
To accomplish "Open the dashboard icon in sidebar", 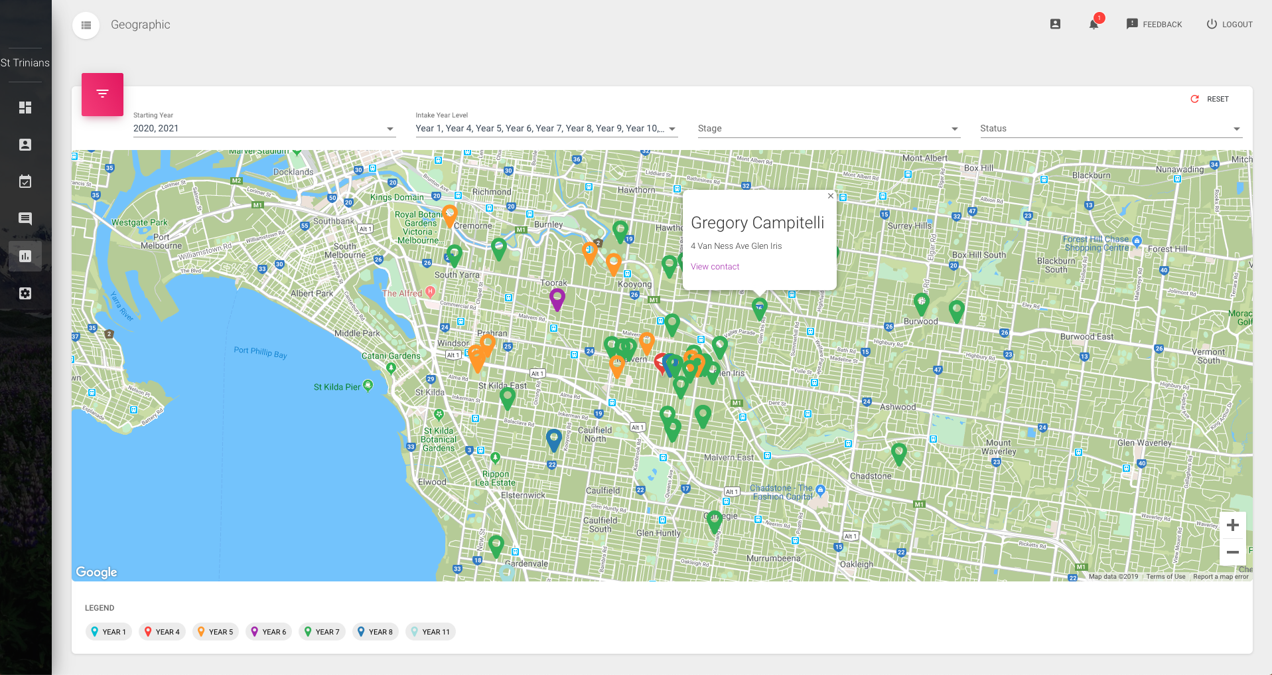I will coord(25,108).
